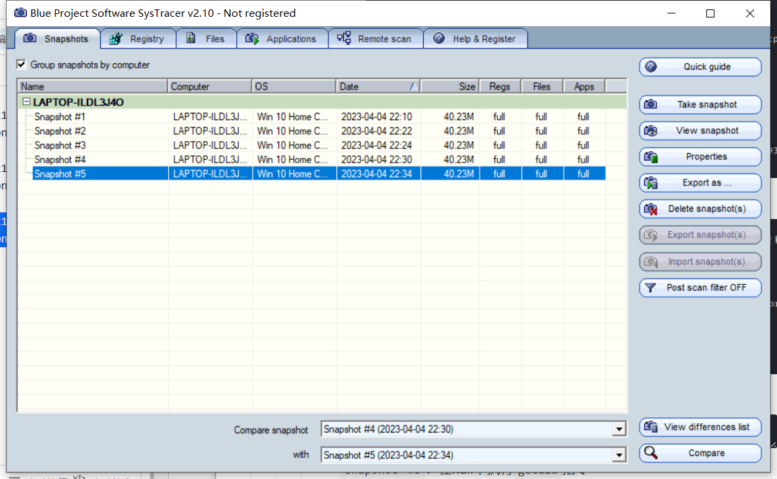Collapse the LAPTOP-ILDL3J4O group
This screenshot has height=479, width=777.
[x=27, y=101]
